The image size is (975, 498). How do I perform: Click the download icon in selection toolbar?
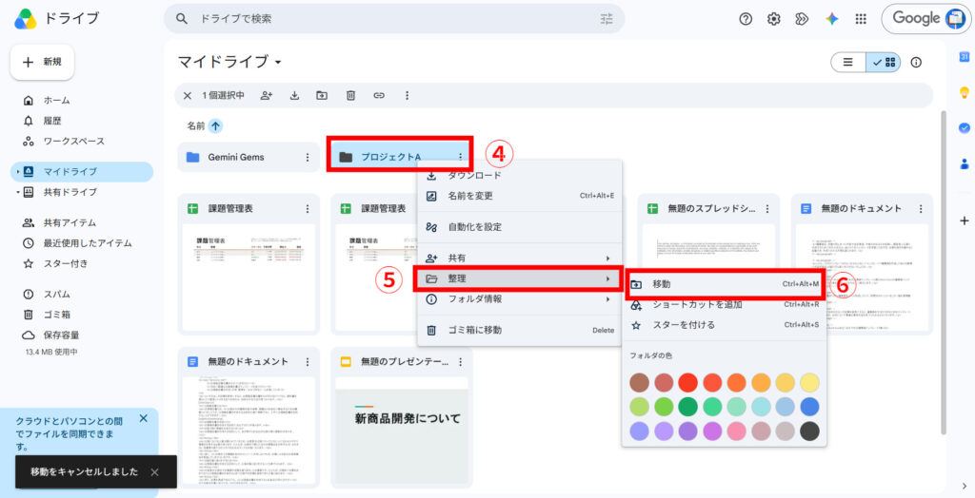pos(295,96)
